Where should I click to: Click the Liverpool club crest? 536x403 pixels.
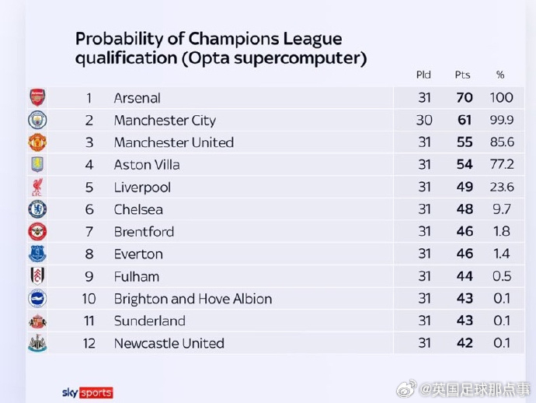point(37,187)
